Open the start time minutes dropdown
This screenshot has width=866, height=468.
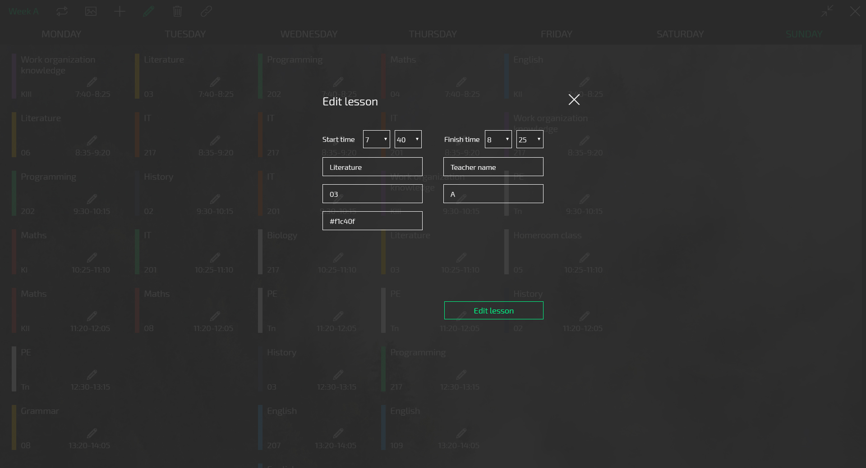point(408,139)
